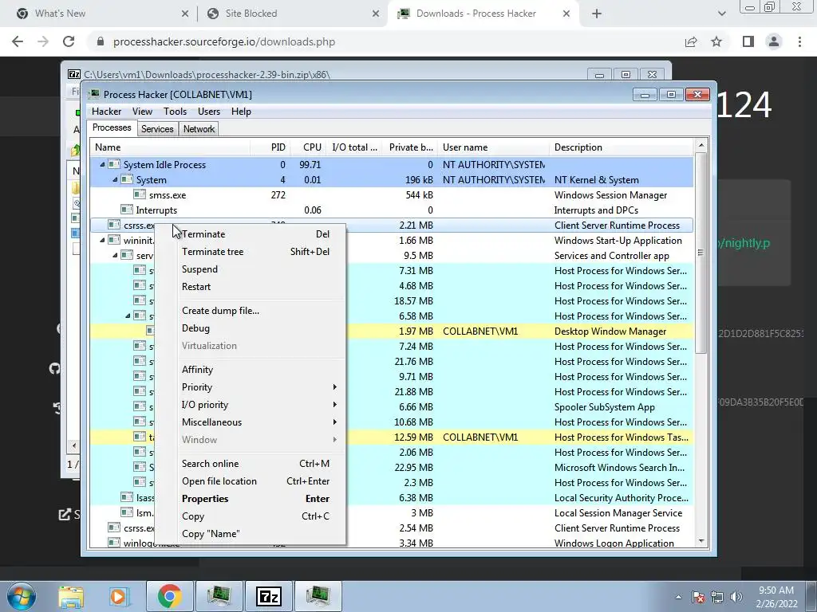Viewport: 817px width, 612px height.
Task: Bookmark this page with star icon
Action: tap(716, 41)
